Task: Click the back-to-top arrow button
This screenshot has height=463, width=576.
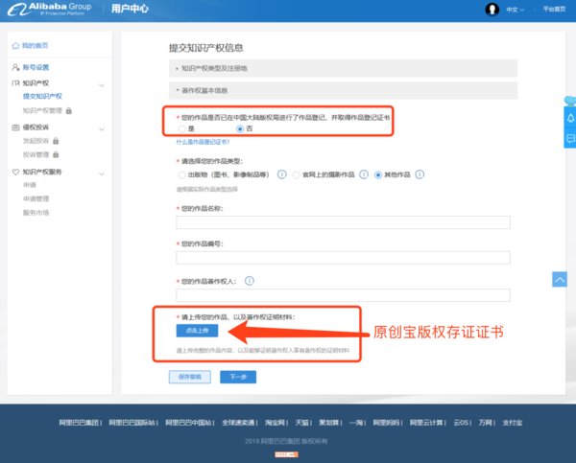Action: [560, 280]
